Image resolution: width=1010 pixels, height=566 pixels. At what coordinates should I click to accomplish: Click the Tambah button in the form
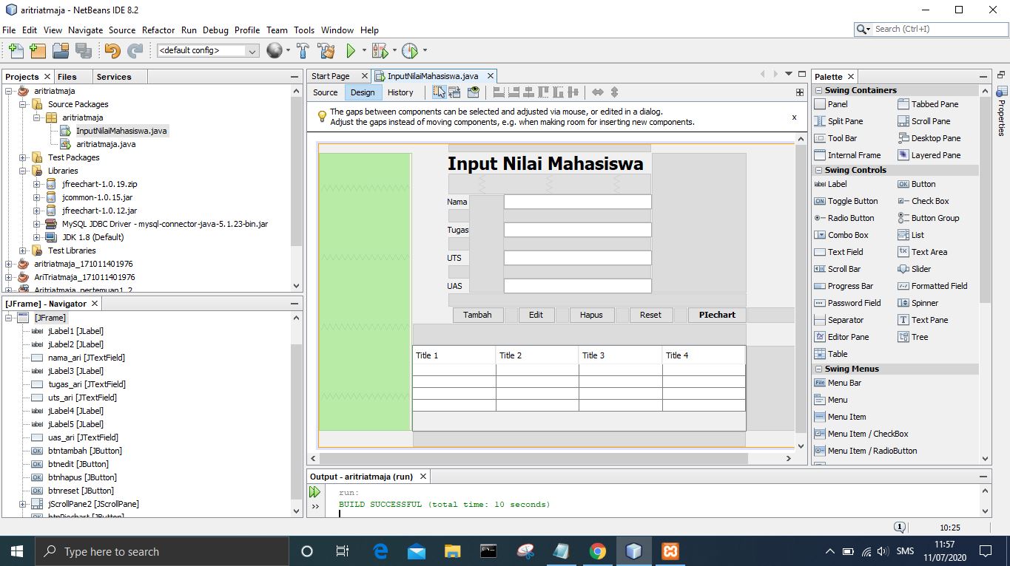(x=477, y=315)
